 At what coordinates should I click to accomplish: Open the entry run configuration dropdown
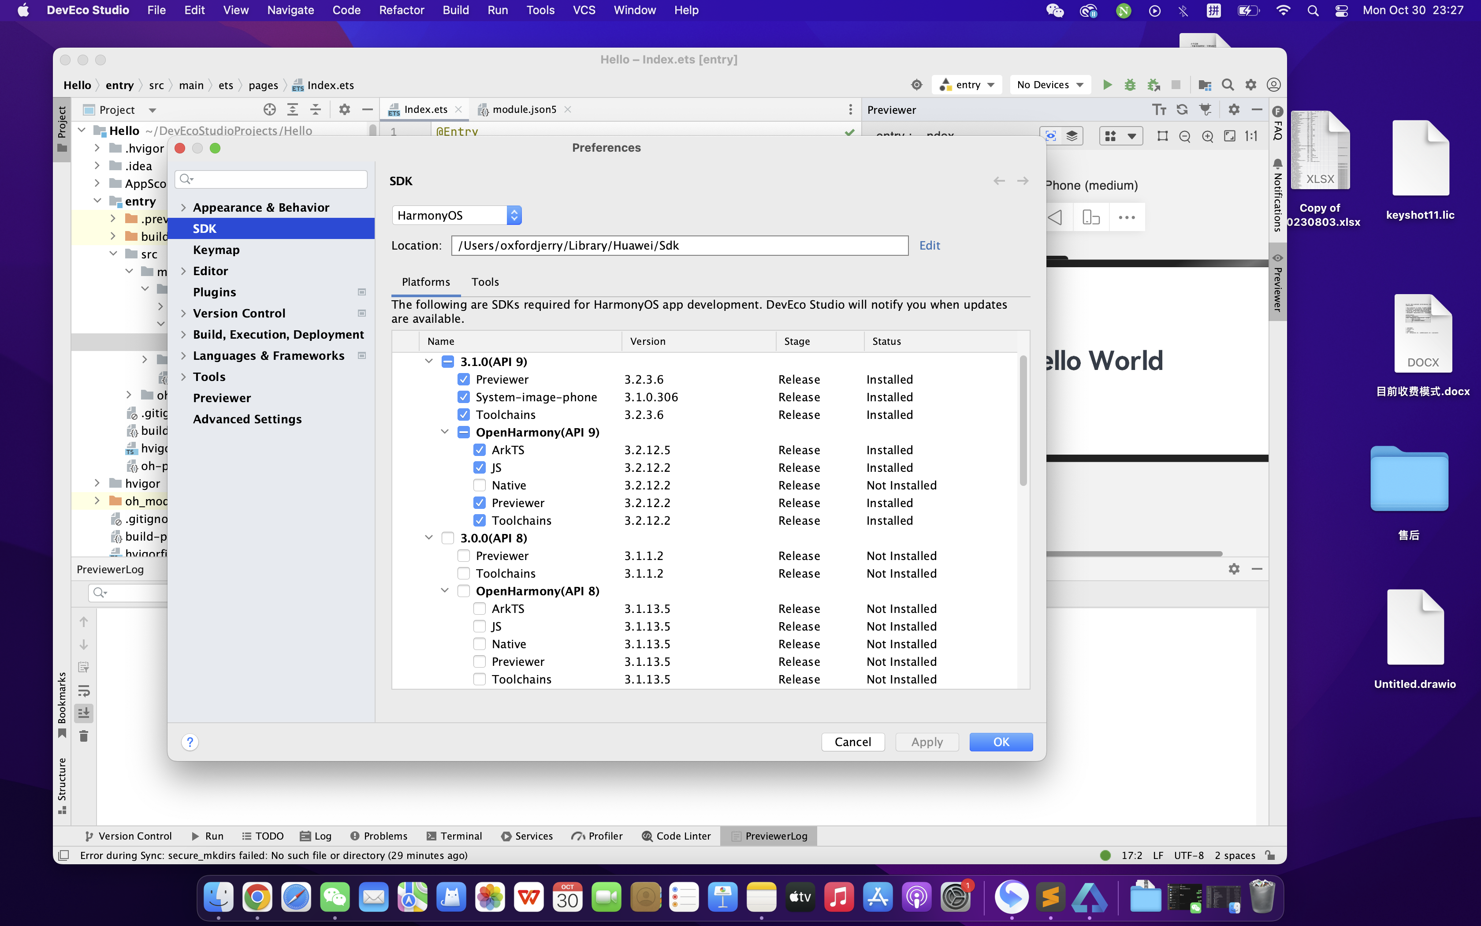tap(967, 85)
